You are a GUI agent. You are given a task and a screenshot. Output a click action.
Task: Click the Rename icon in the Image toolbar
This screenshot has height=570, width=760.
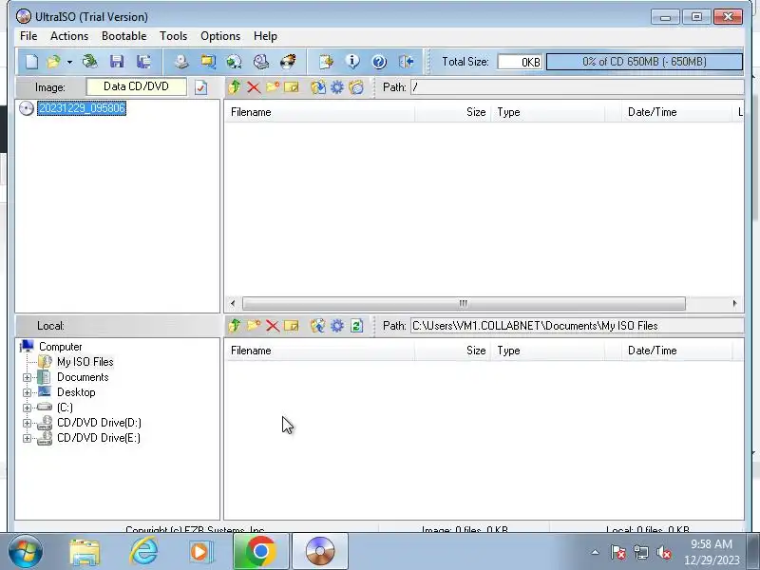click(x=292, y=86)
